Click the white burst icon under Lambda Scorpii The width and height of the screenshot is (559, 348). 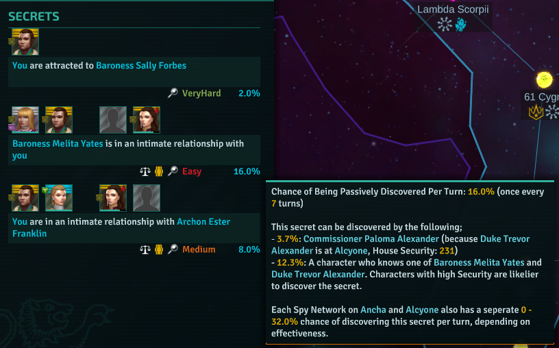[x=445, y=25]
